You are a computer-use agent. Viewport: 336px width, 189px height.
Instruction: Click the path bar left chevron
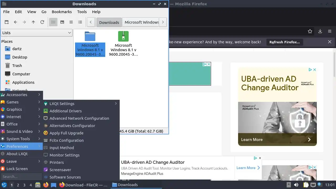point(91,22)
